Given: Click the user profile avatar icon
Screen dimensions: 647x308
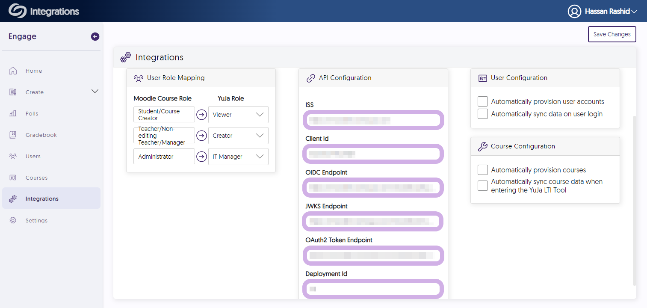Looking at the screenshot, I should 574,12.
